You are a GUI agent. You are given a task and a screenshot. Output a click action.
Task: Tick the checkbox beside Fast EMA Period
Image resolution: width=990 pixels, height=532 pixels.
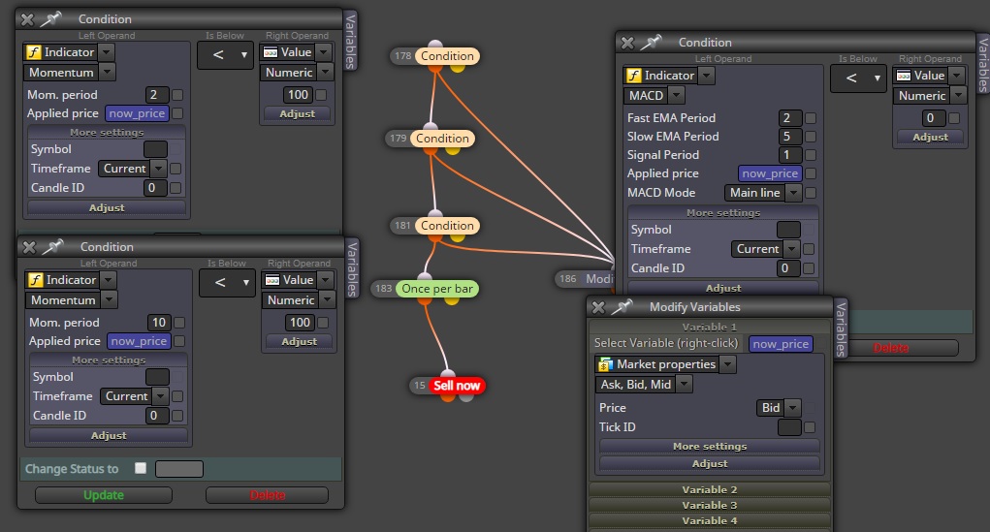[811, 118]
